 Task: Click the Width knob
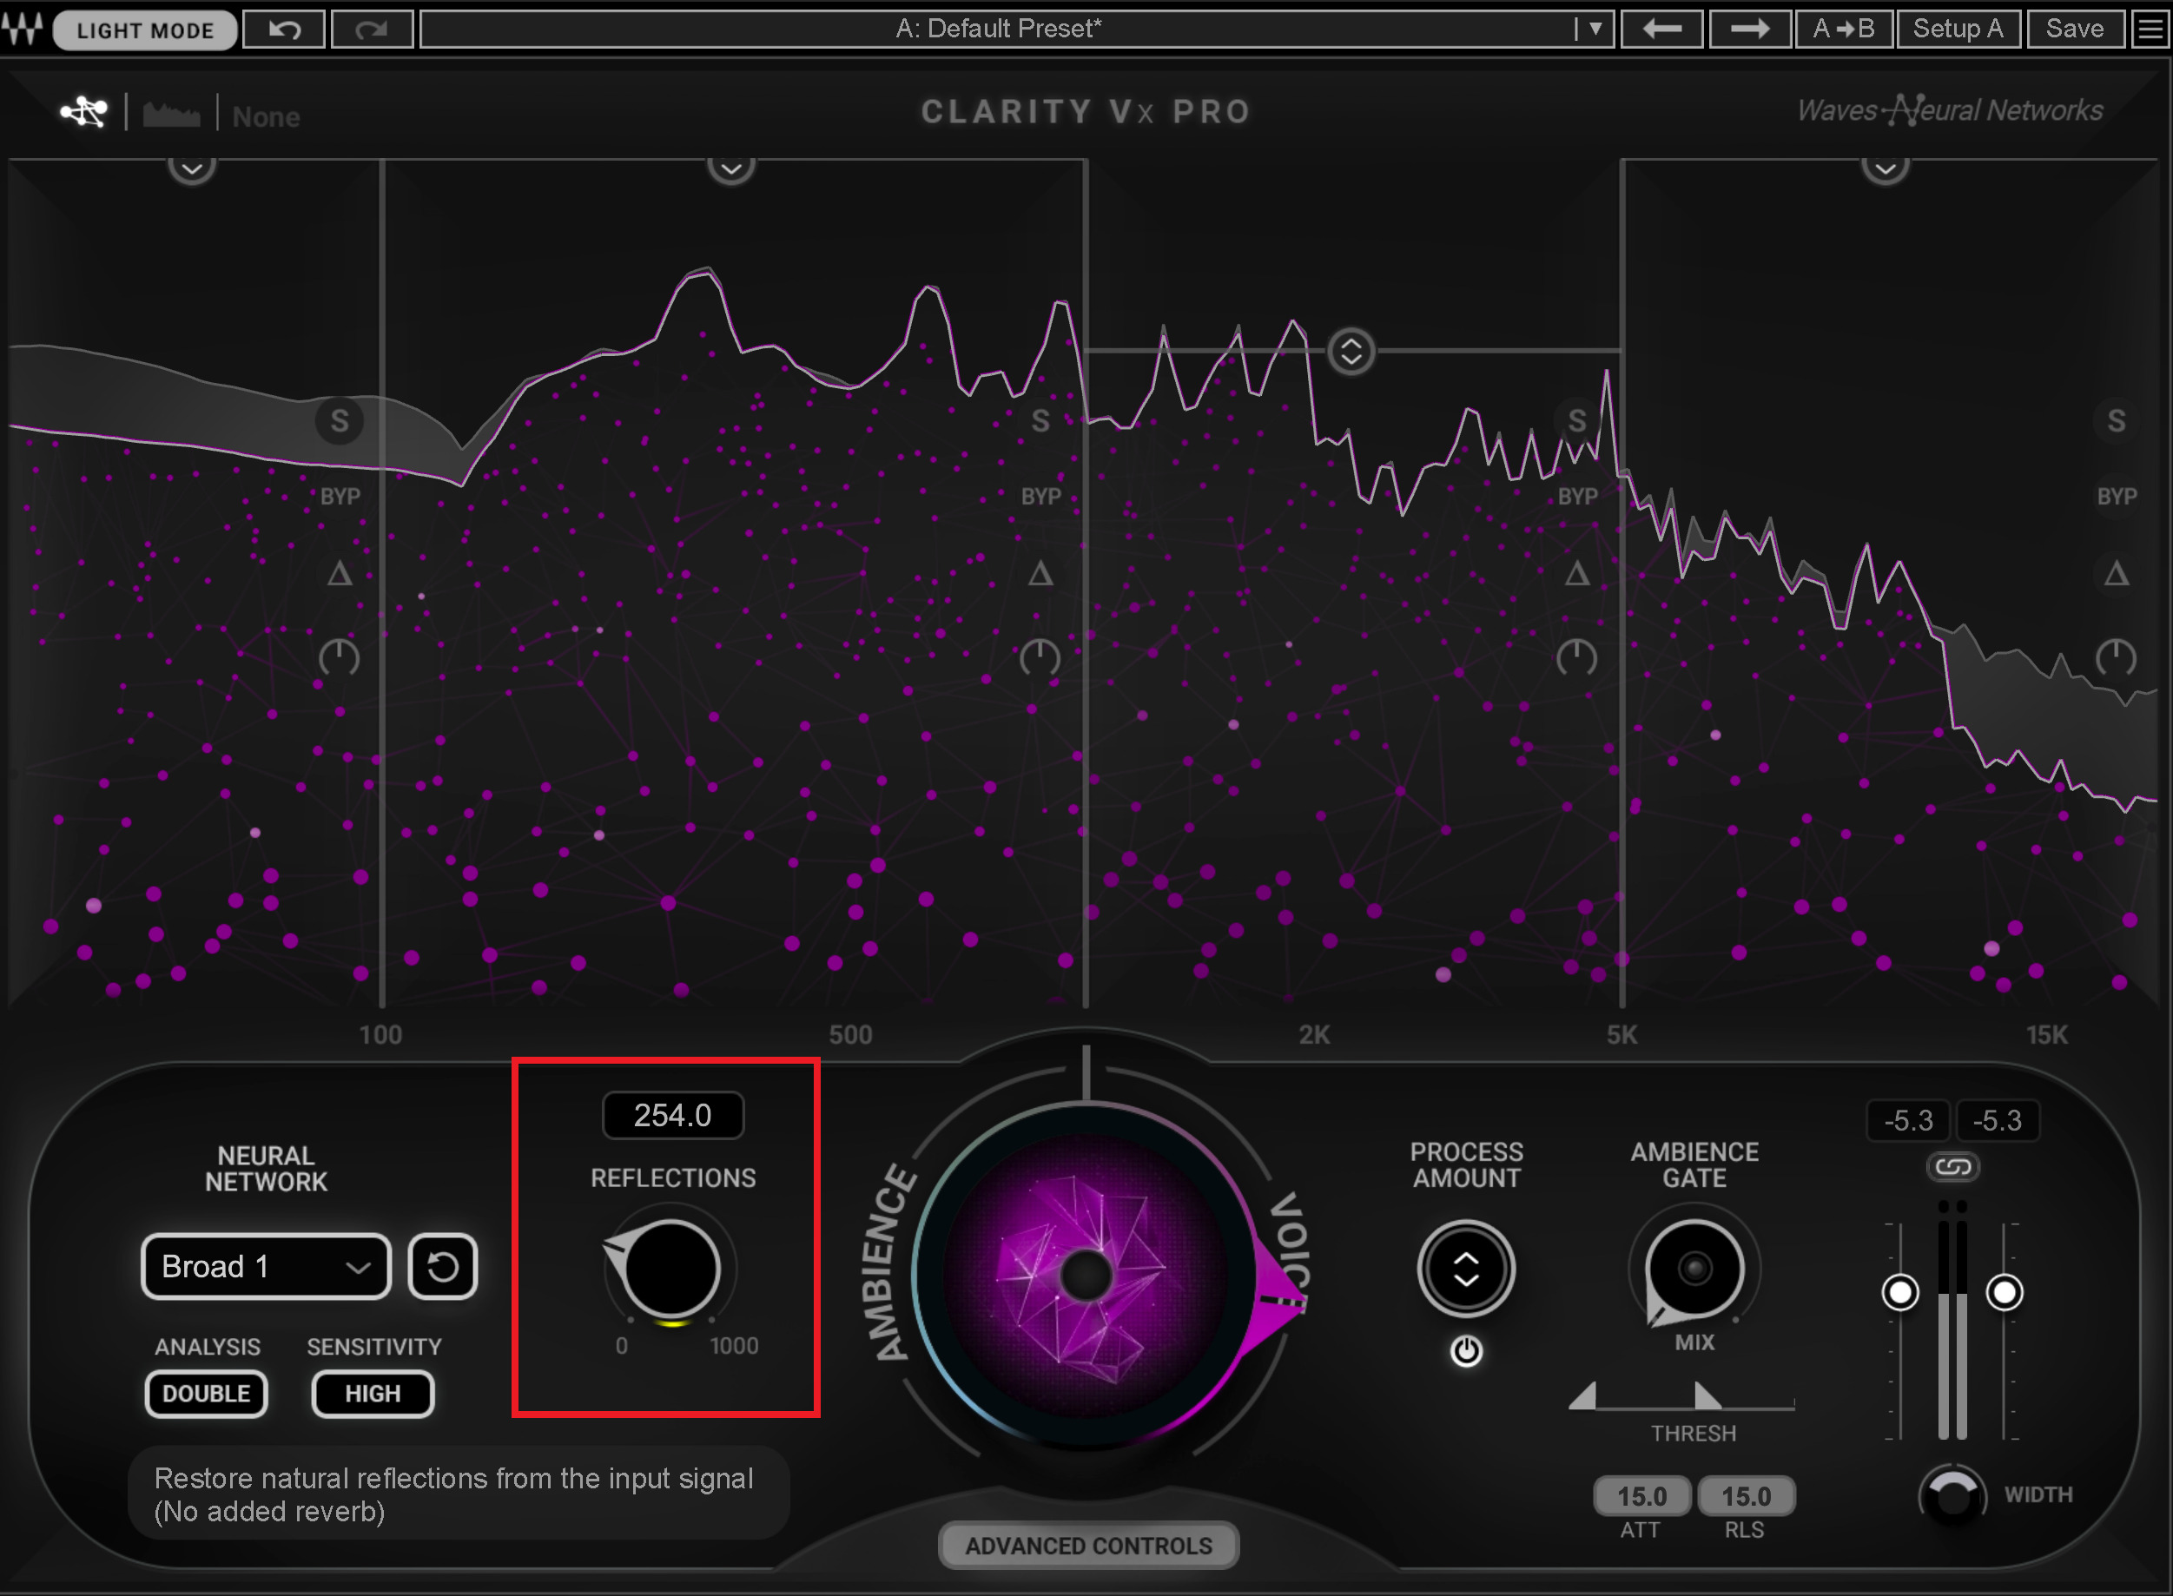click(x=1952, y=1495)
